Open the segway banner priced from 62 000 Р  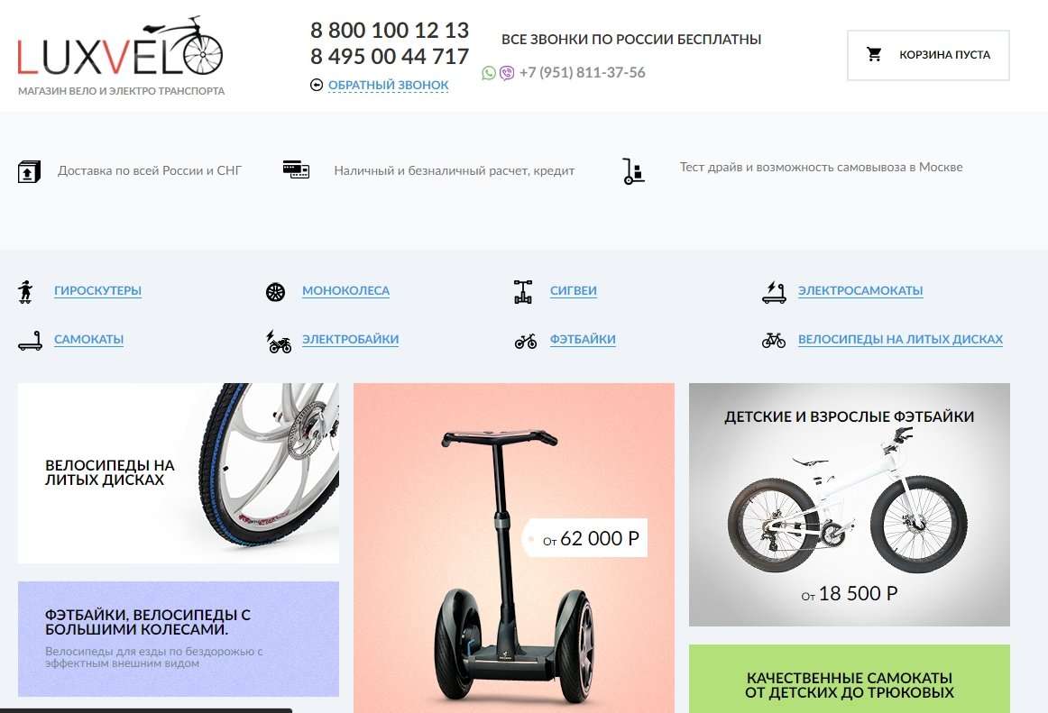point(514,547)
